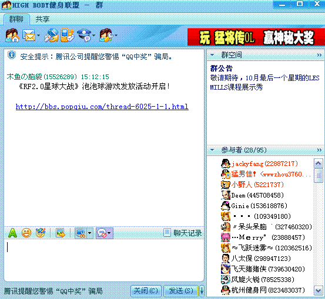Image resolution: width=325 pixels, height=299 pixels.
Task: Select member 猛男佳 in participants list
Action: pos(271,174)
